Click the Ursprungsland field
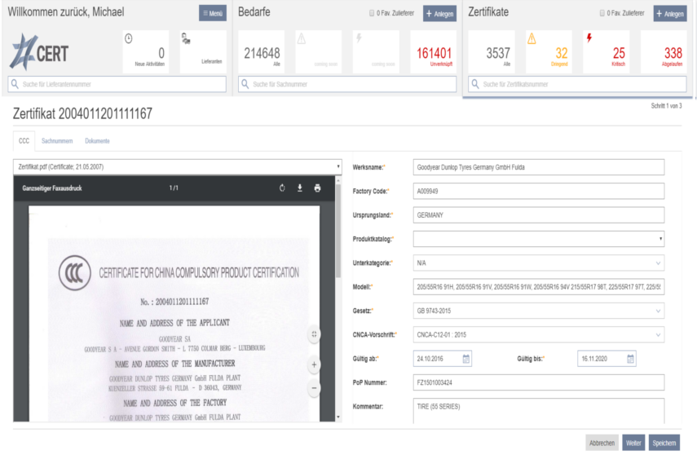The image size is (697, 455). point(539,215)
